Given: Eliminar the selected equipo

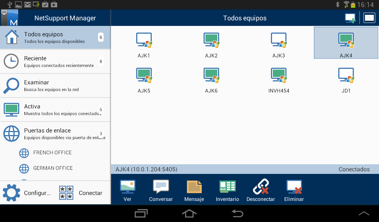Looking at the screenshot, I should click(294, 190).
